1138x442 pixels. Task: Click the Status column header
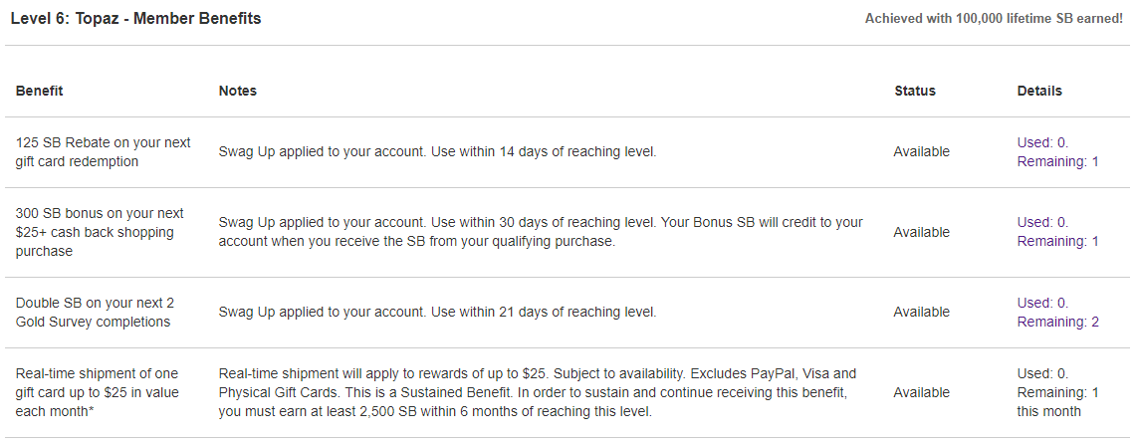(x=914, y=91)
